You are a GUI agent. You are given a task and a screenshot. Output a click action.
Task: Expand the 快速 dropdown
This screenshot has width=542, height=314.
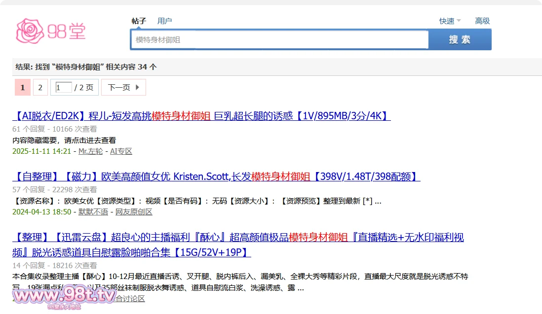pyautogui.click(x=450, y=21)
